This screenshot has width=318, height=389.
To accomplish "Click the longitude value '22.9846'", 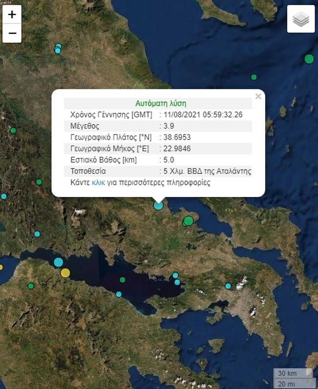I will pos(177,149).
